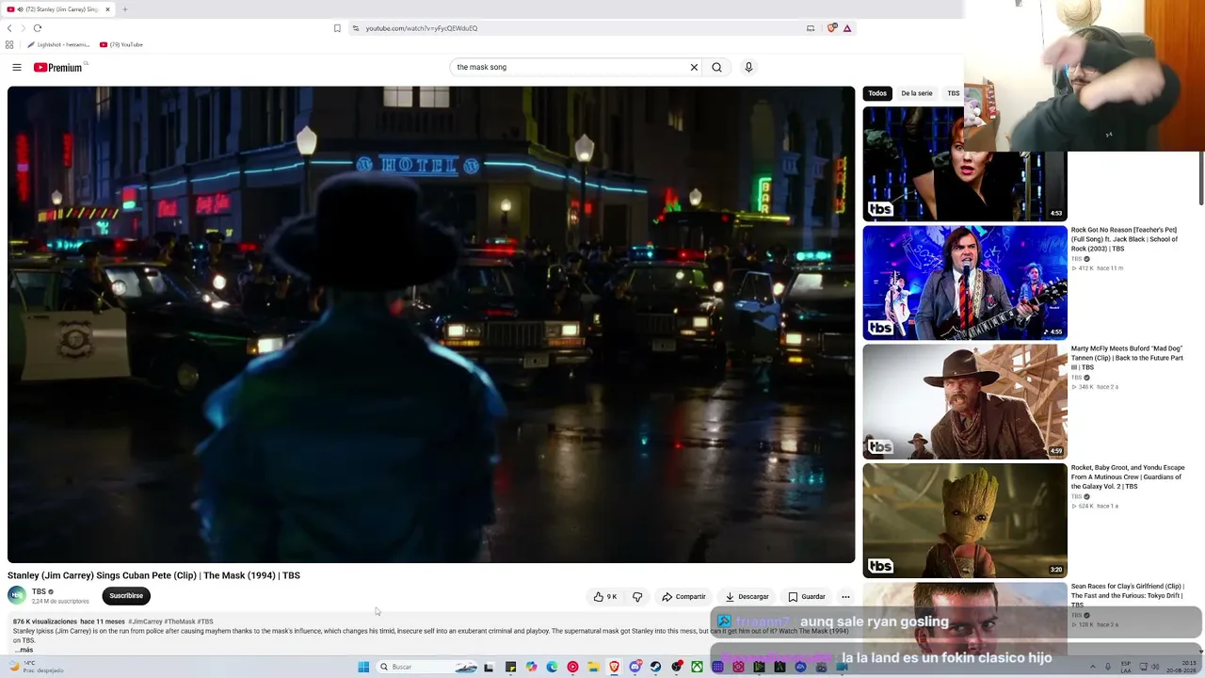Open Brave Shields lion icon
The height and width of the screenshot is (678, 1205).
point(831,28)
